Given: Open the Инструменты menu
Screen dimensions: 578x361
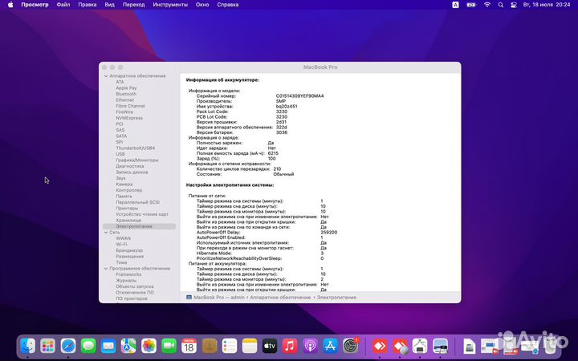Looking at the screenshot, I should (170, 5).
